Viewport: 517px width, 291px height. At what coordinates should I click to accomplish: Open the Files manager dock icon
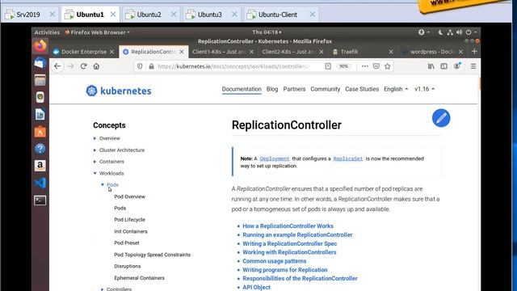(40, 80)
